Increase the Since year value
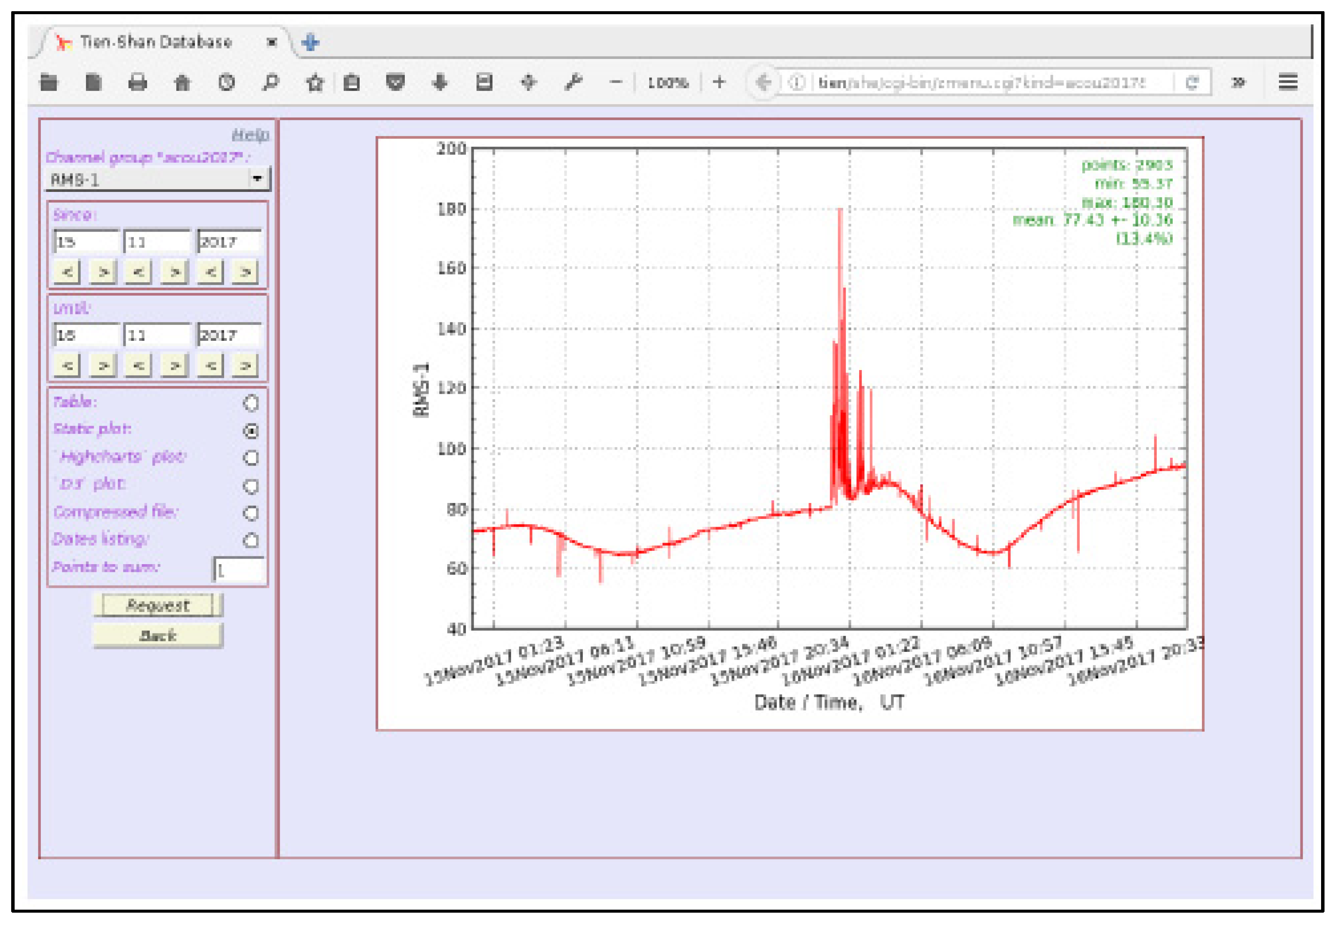The height and width of the screenshot is (926, 1337). [x=246, y=272]
